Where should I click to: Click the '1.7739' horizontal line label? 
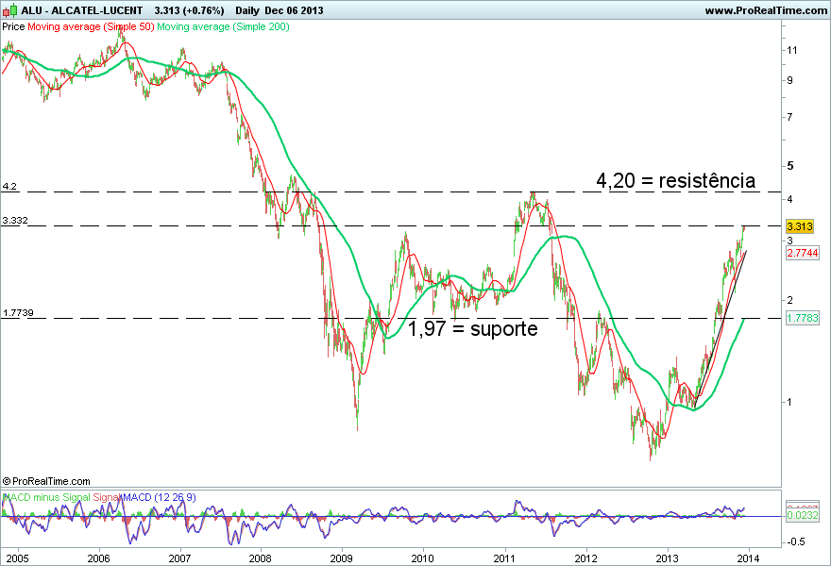(18, 313)
